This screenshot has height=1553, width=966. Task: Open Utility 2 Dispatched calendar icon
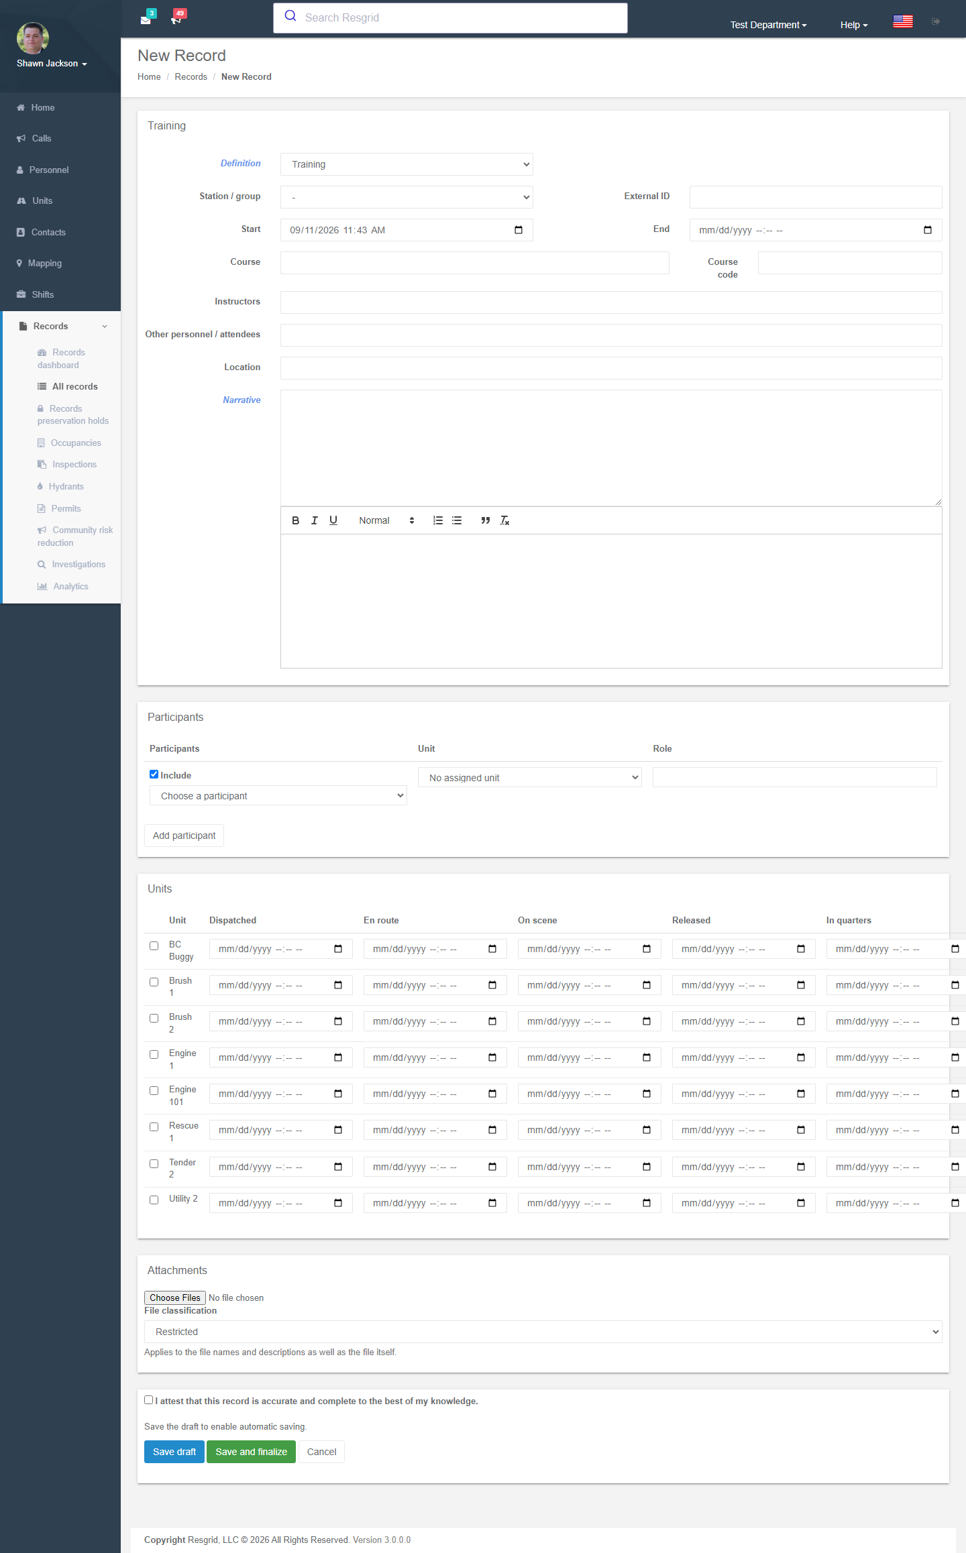tap(338, 1203)
